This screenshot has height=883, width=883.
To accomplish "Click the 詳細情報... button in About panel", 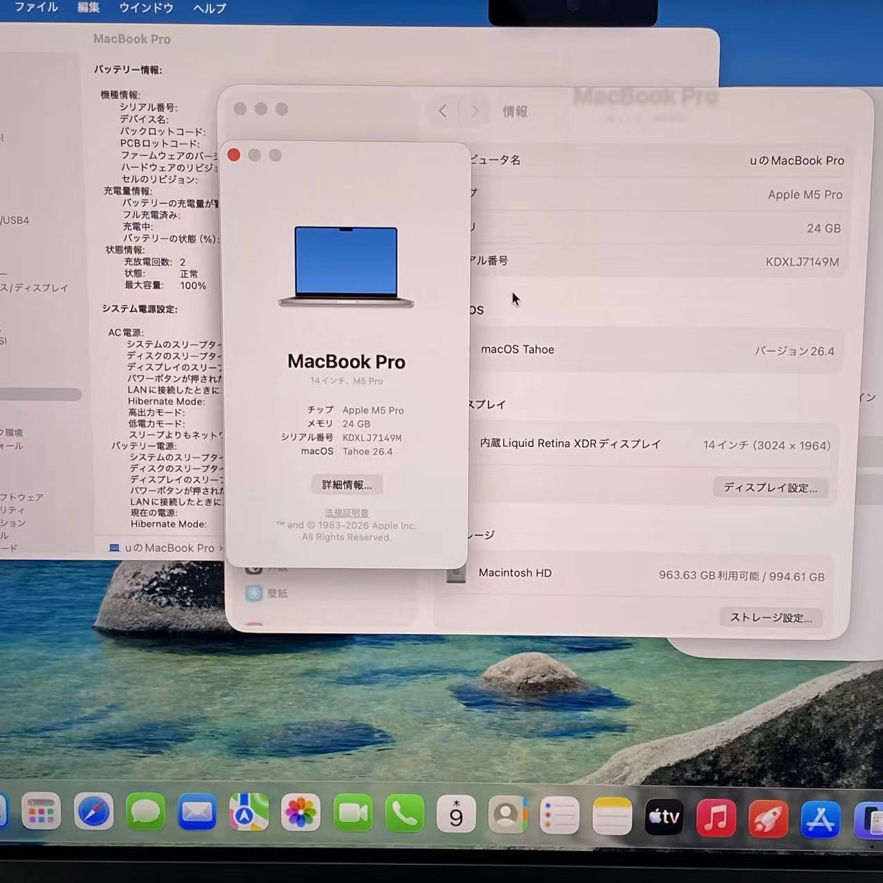I will click(x=346, y=484).
